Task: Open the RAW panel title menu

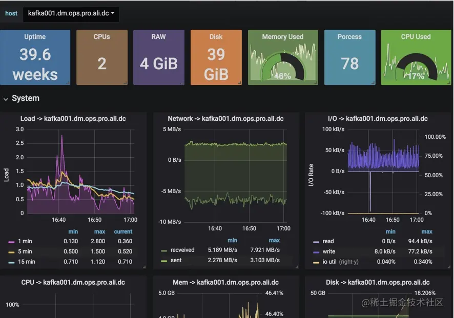Action: (x=159, y=37)
